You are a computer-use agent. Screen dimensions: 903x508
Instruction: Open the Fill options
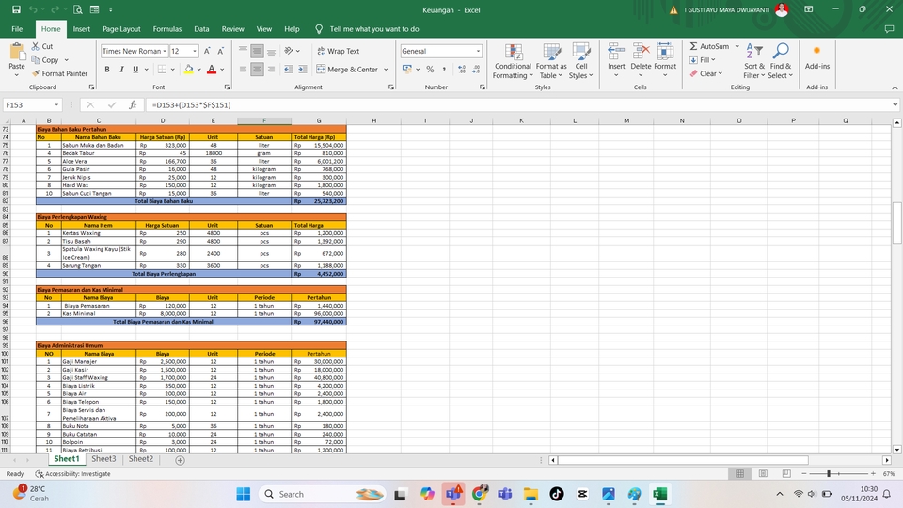pos(702,60)
